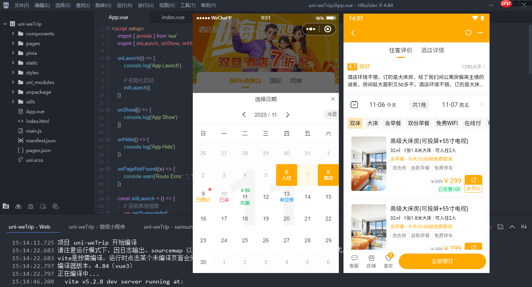The height and width of the screenshot is (287, 532).
Task: Start debugging via the bug icon
Action: tap(31, 206)
